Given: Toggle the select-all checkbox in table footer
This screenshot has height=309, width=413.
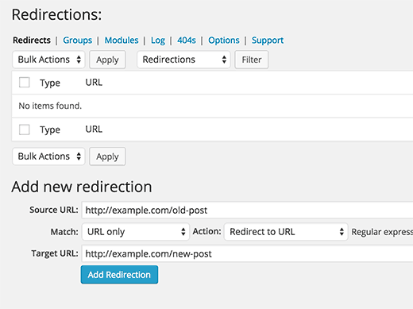Looking at the screenshot, I should [25, 129].
